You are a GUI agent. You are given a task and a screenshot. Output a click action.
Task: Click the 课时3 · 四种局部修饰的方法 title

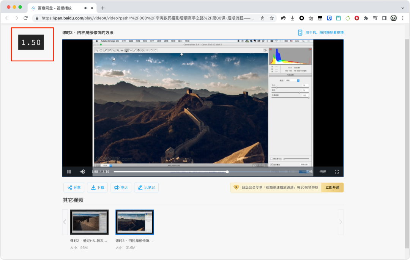point(88,33)
